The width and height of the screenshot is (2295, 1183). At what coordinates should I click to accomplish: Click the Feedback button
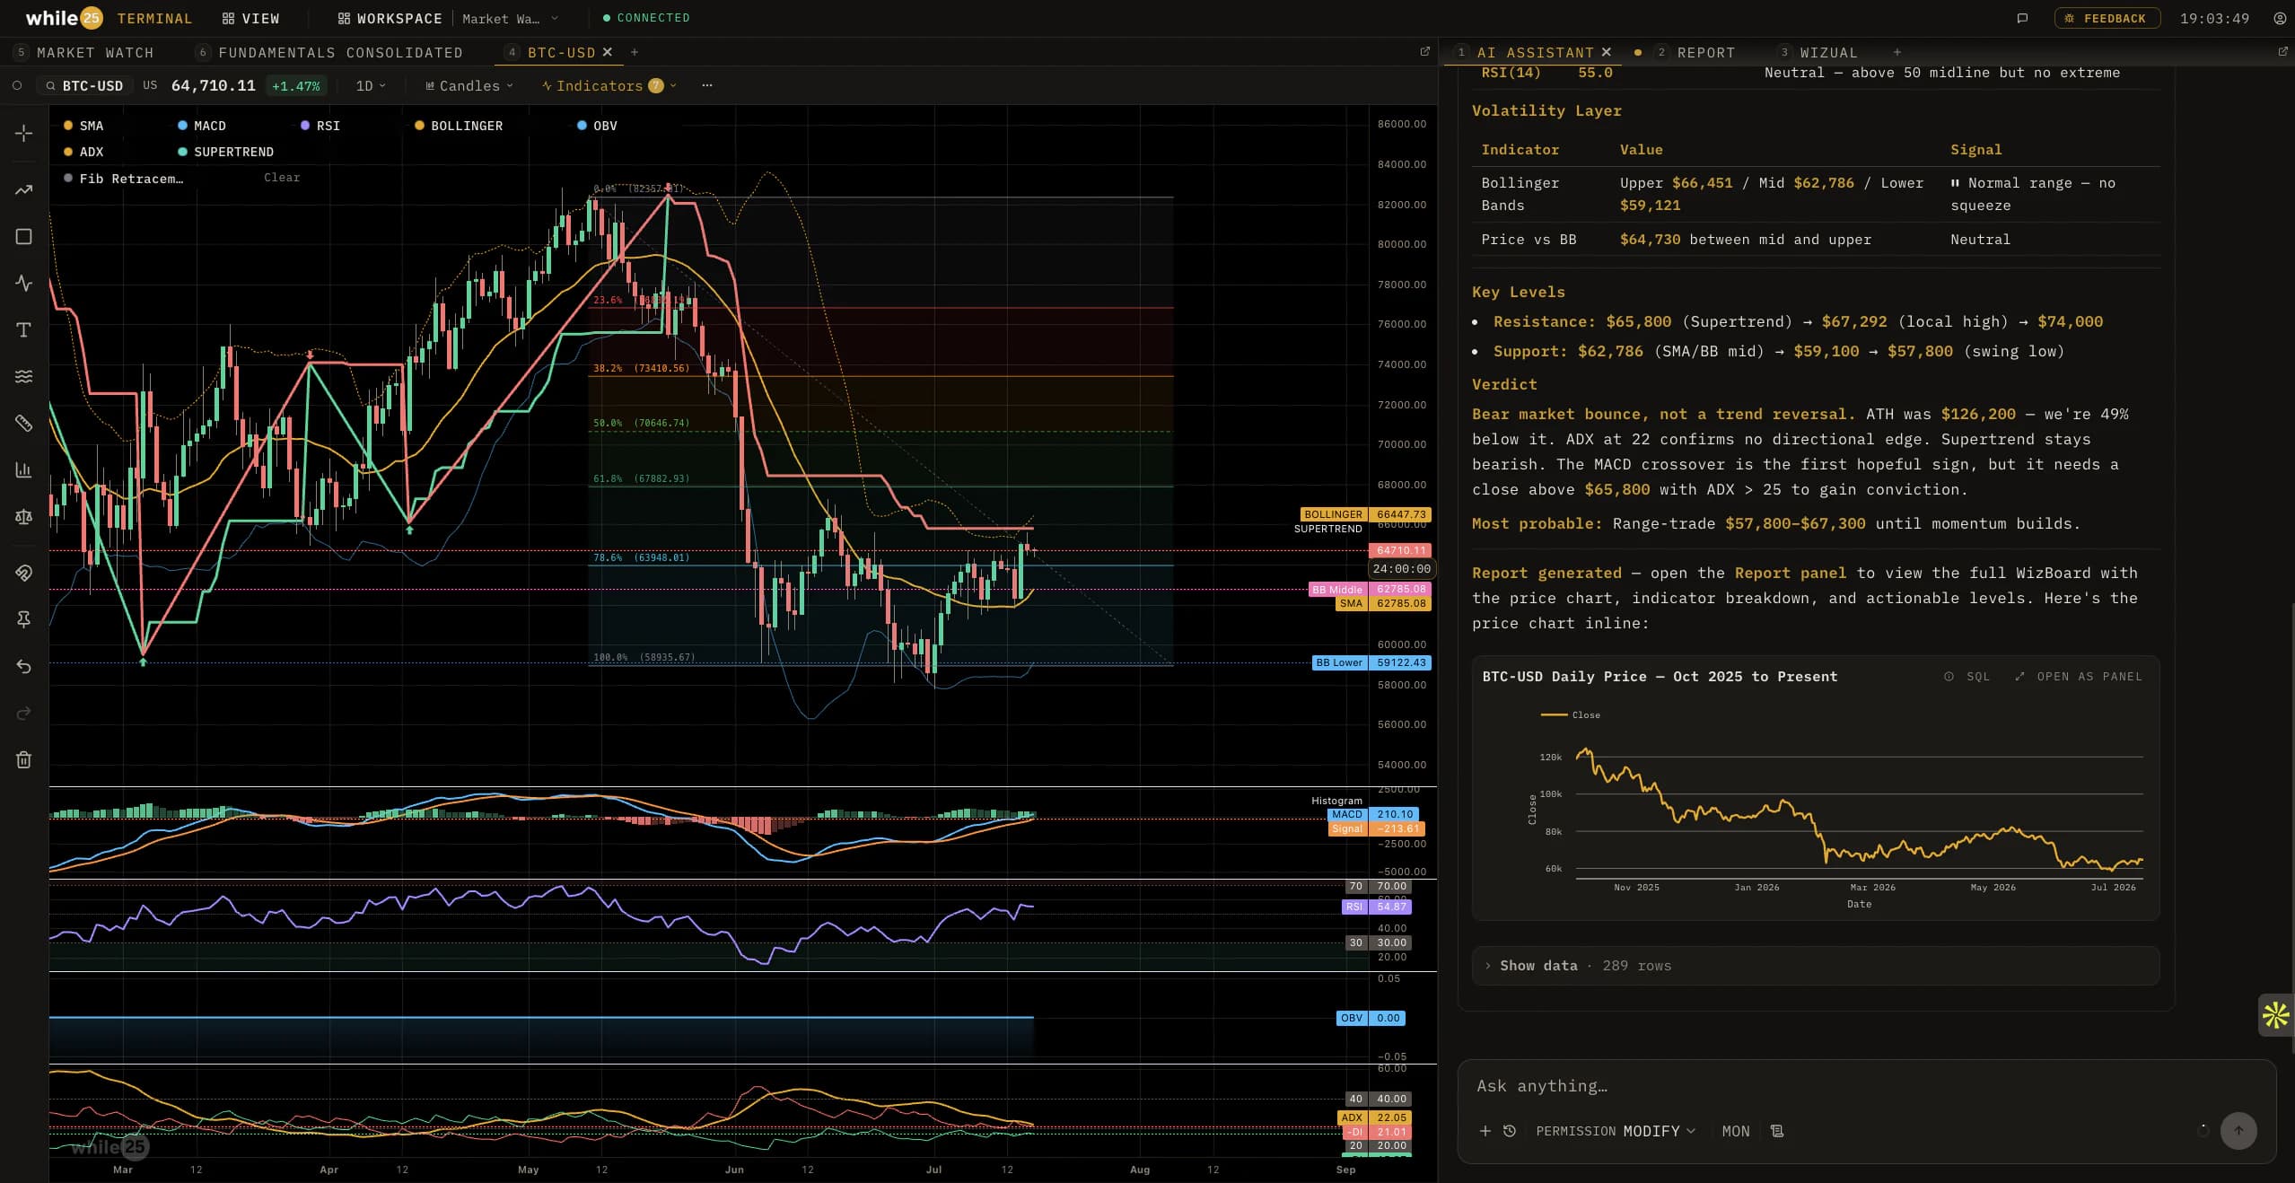point(2107,18)
